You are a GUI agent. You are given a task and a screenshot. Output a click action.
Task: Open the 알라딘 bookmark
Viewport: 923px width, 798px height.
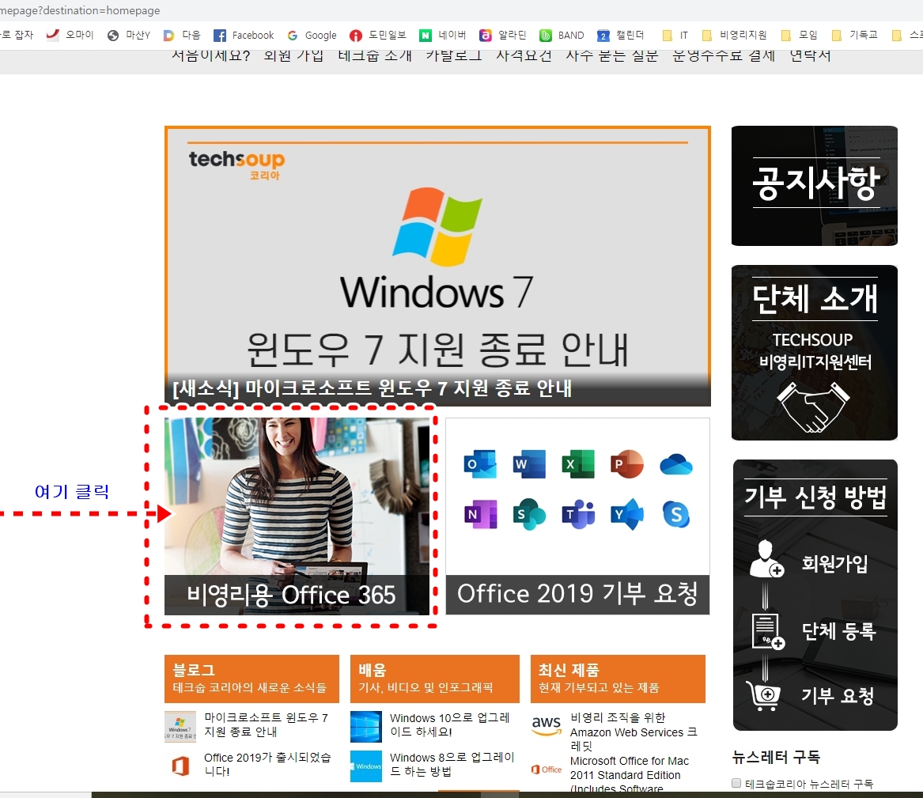coord(503,36)
